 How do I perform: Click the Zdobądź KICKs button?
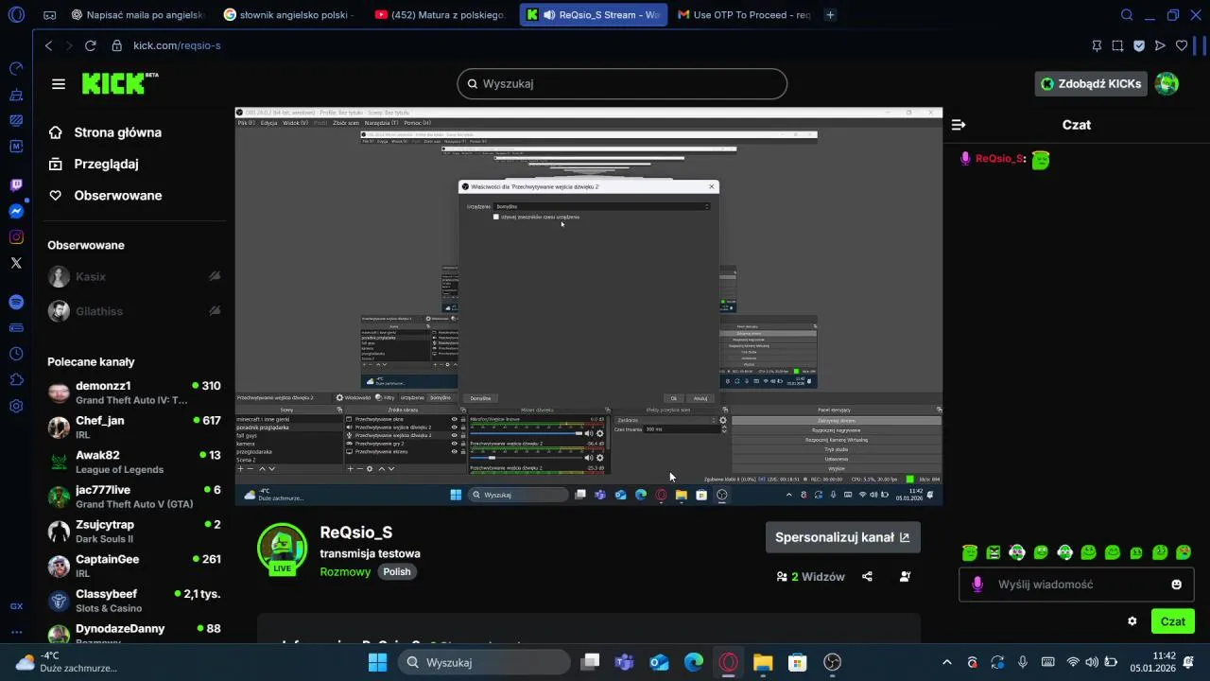(1091, 83)
